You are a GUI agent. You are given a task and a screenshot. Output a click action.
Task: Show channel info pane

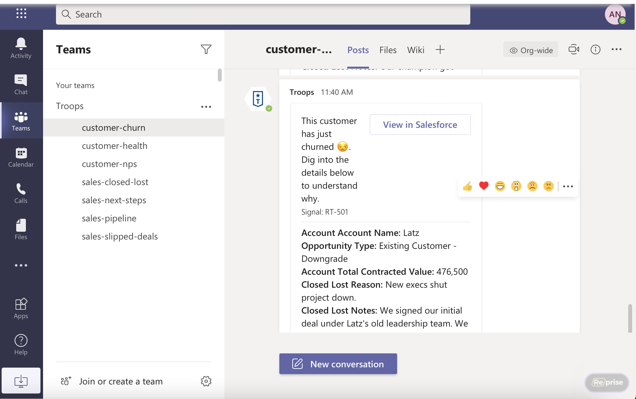point(596,50)
